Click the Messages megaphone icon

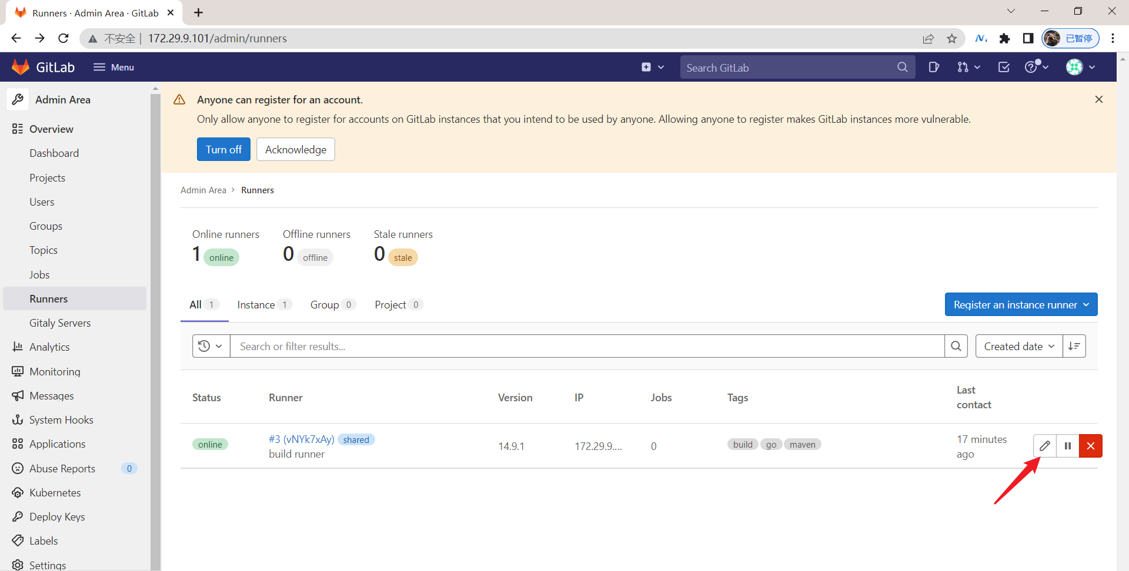pyautogui.click(x=18, y=395)
